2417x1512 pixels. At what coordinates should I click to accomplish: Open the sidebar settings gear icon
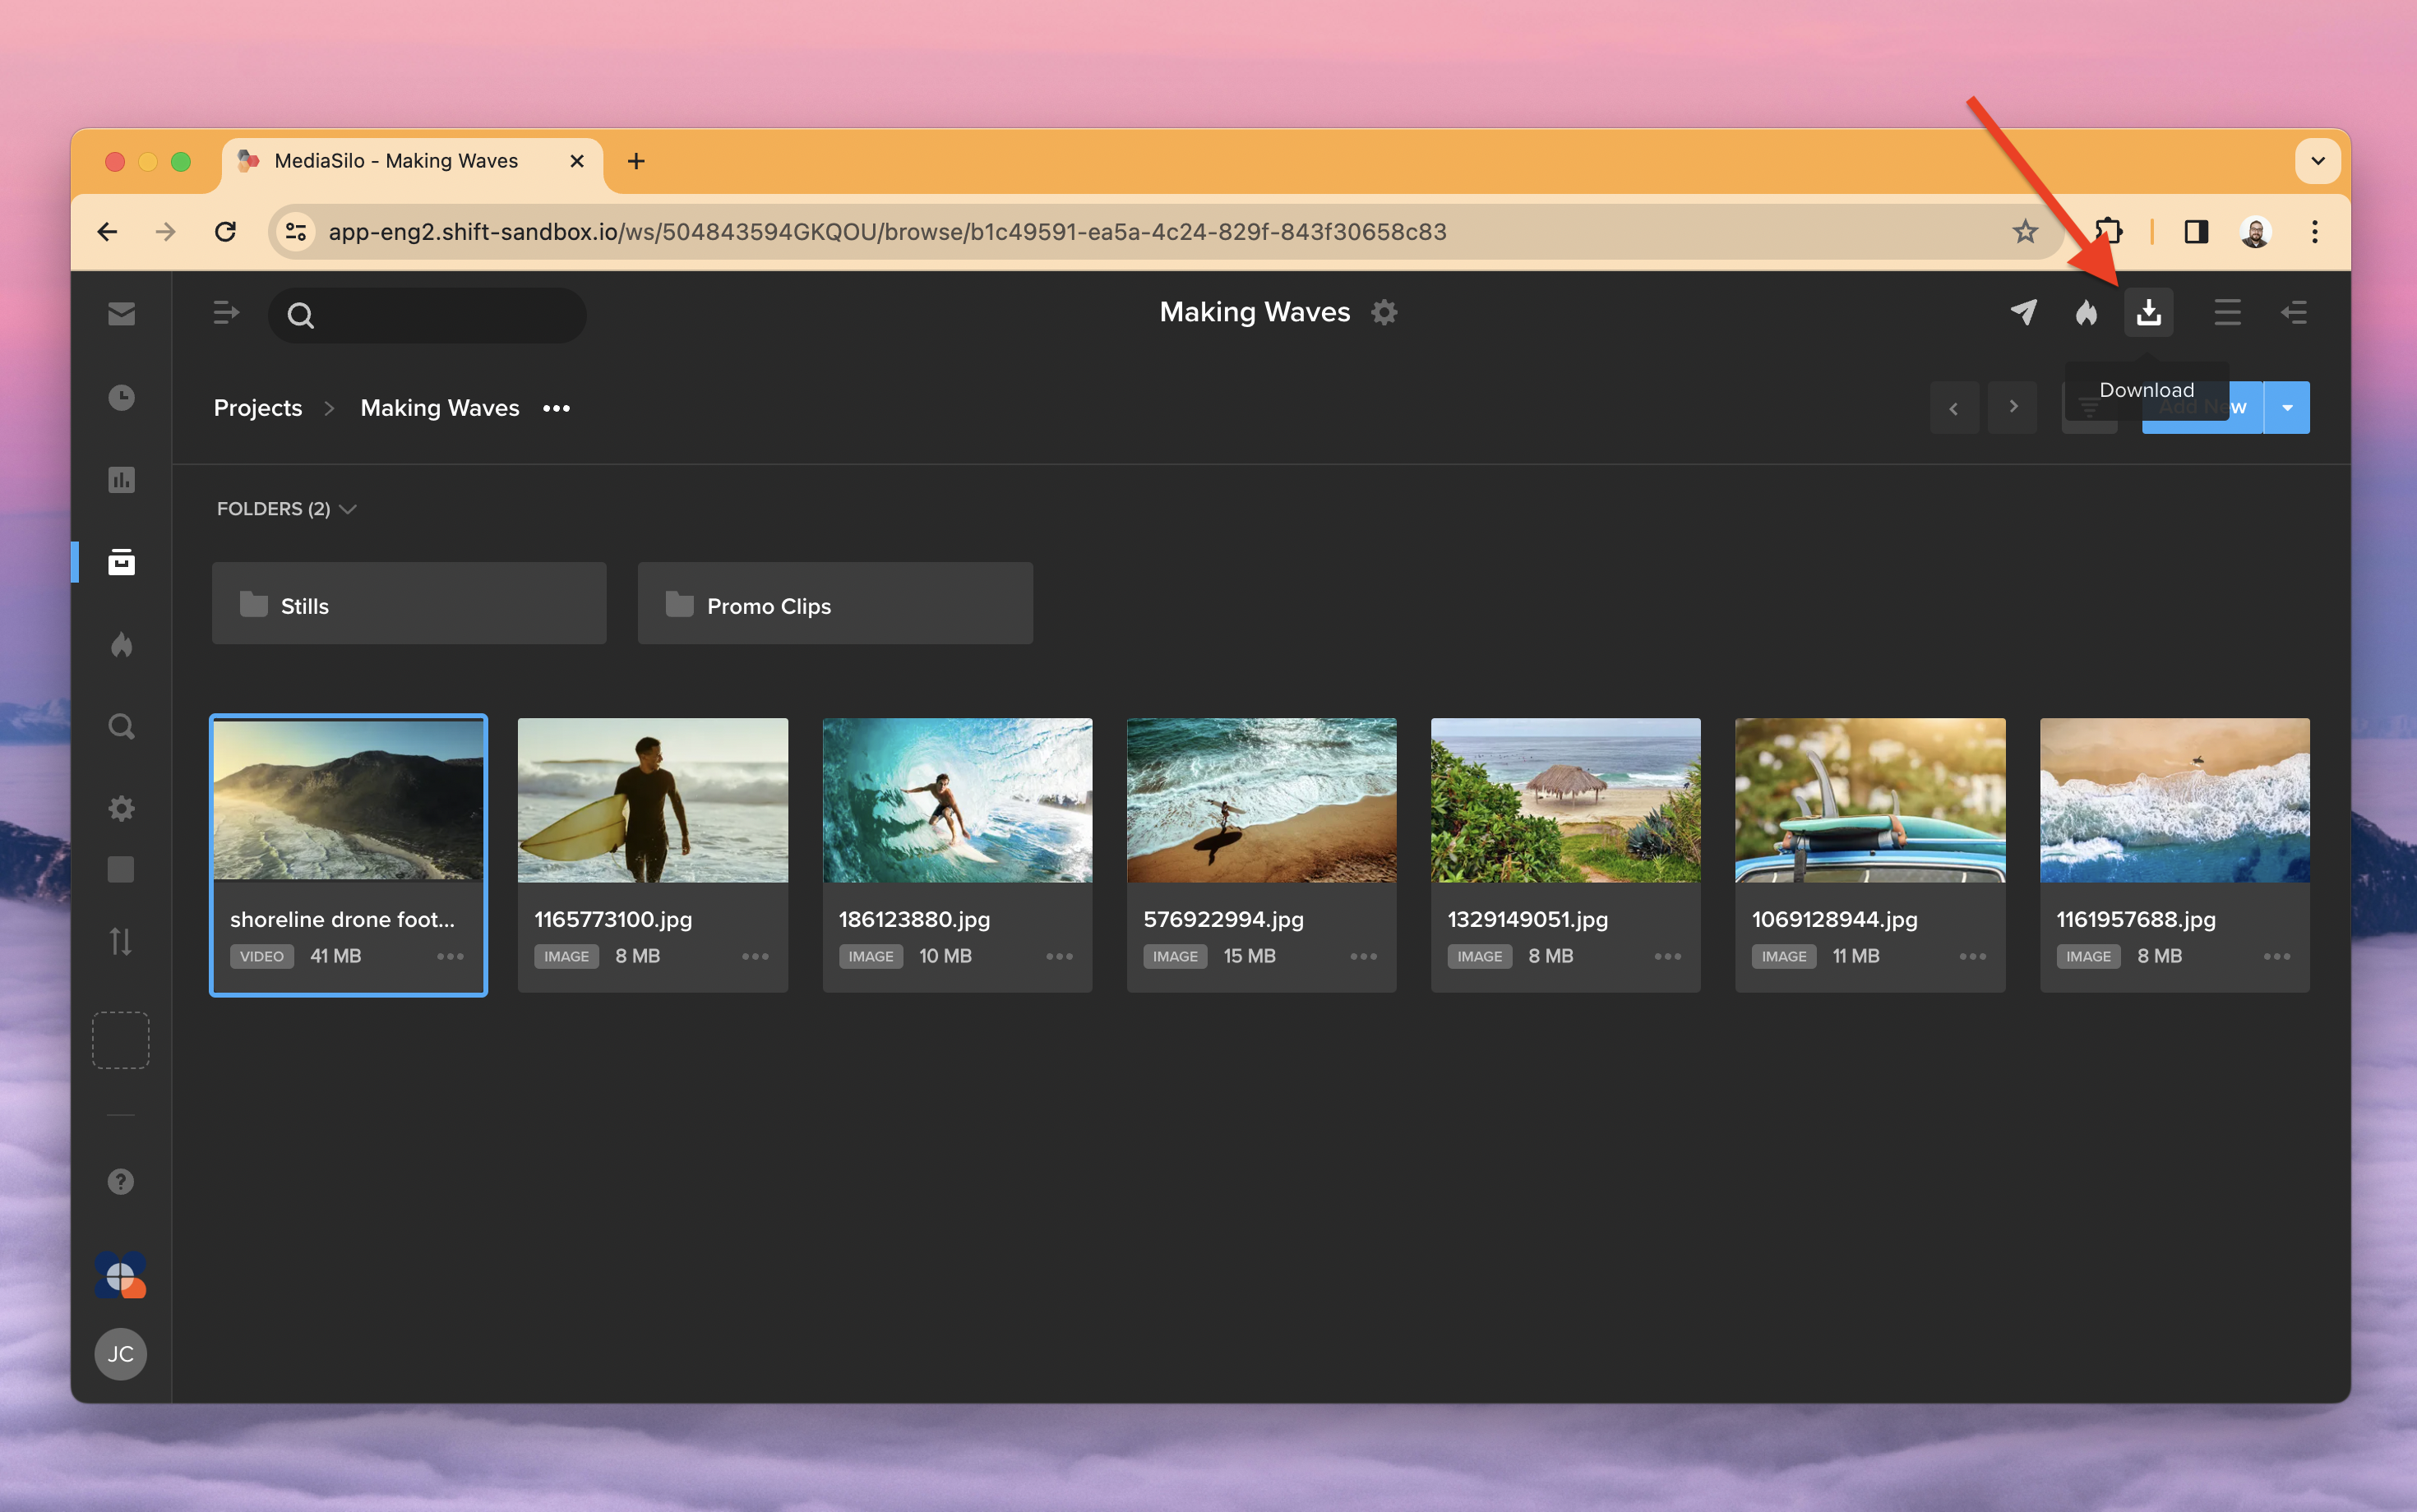(x=121, y=808)
